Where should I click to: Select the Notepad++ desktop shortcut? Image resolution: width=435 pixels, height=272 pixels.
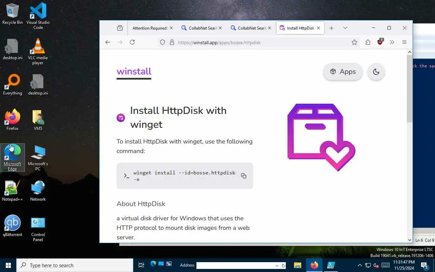[13, 191]
